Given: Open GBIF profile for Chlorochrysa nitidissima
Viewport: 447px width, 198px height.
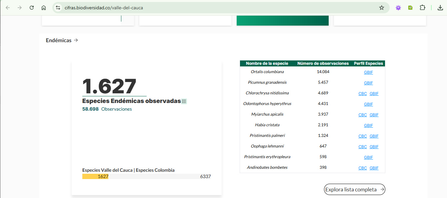Looking at the screenshot, I should (x=374, y=94).
